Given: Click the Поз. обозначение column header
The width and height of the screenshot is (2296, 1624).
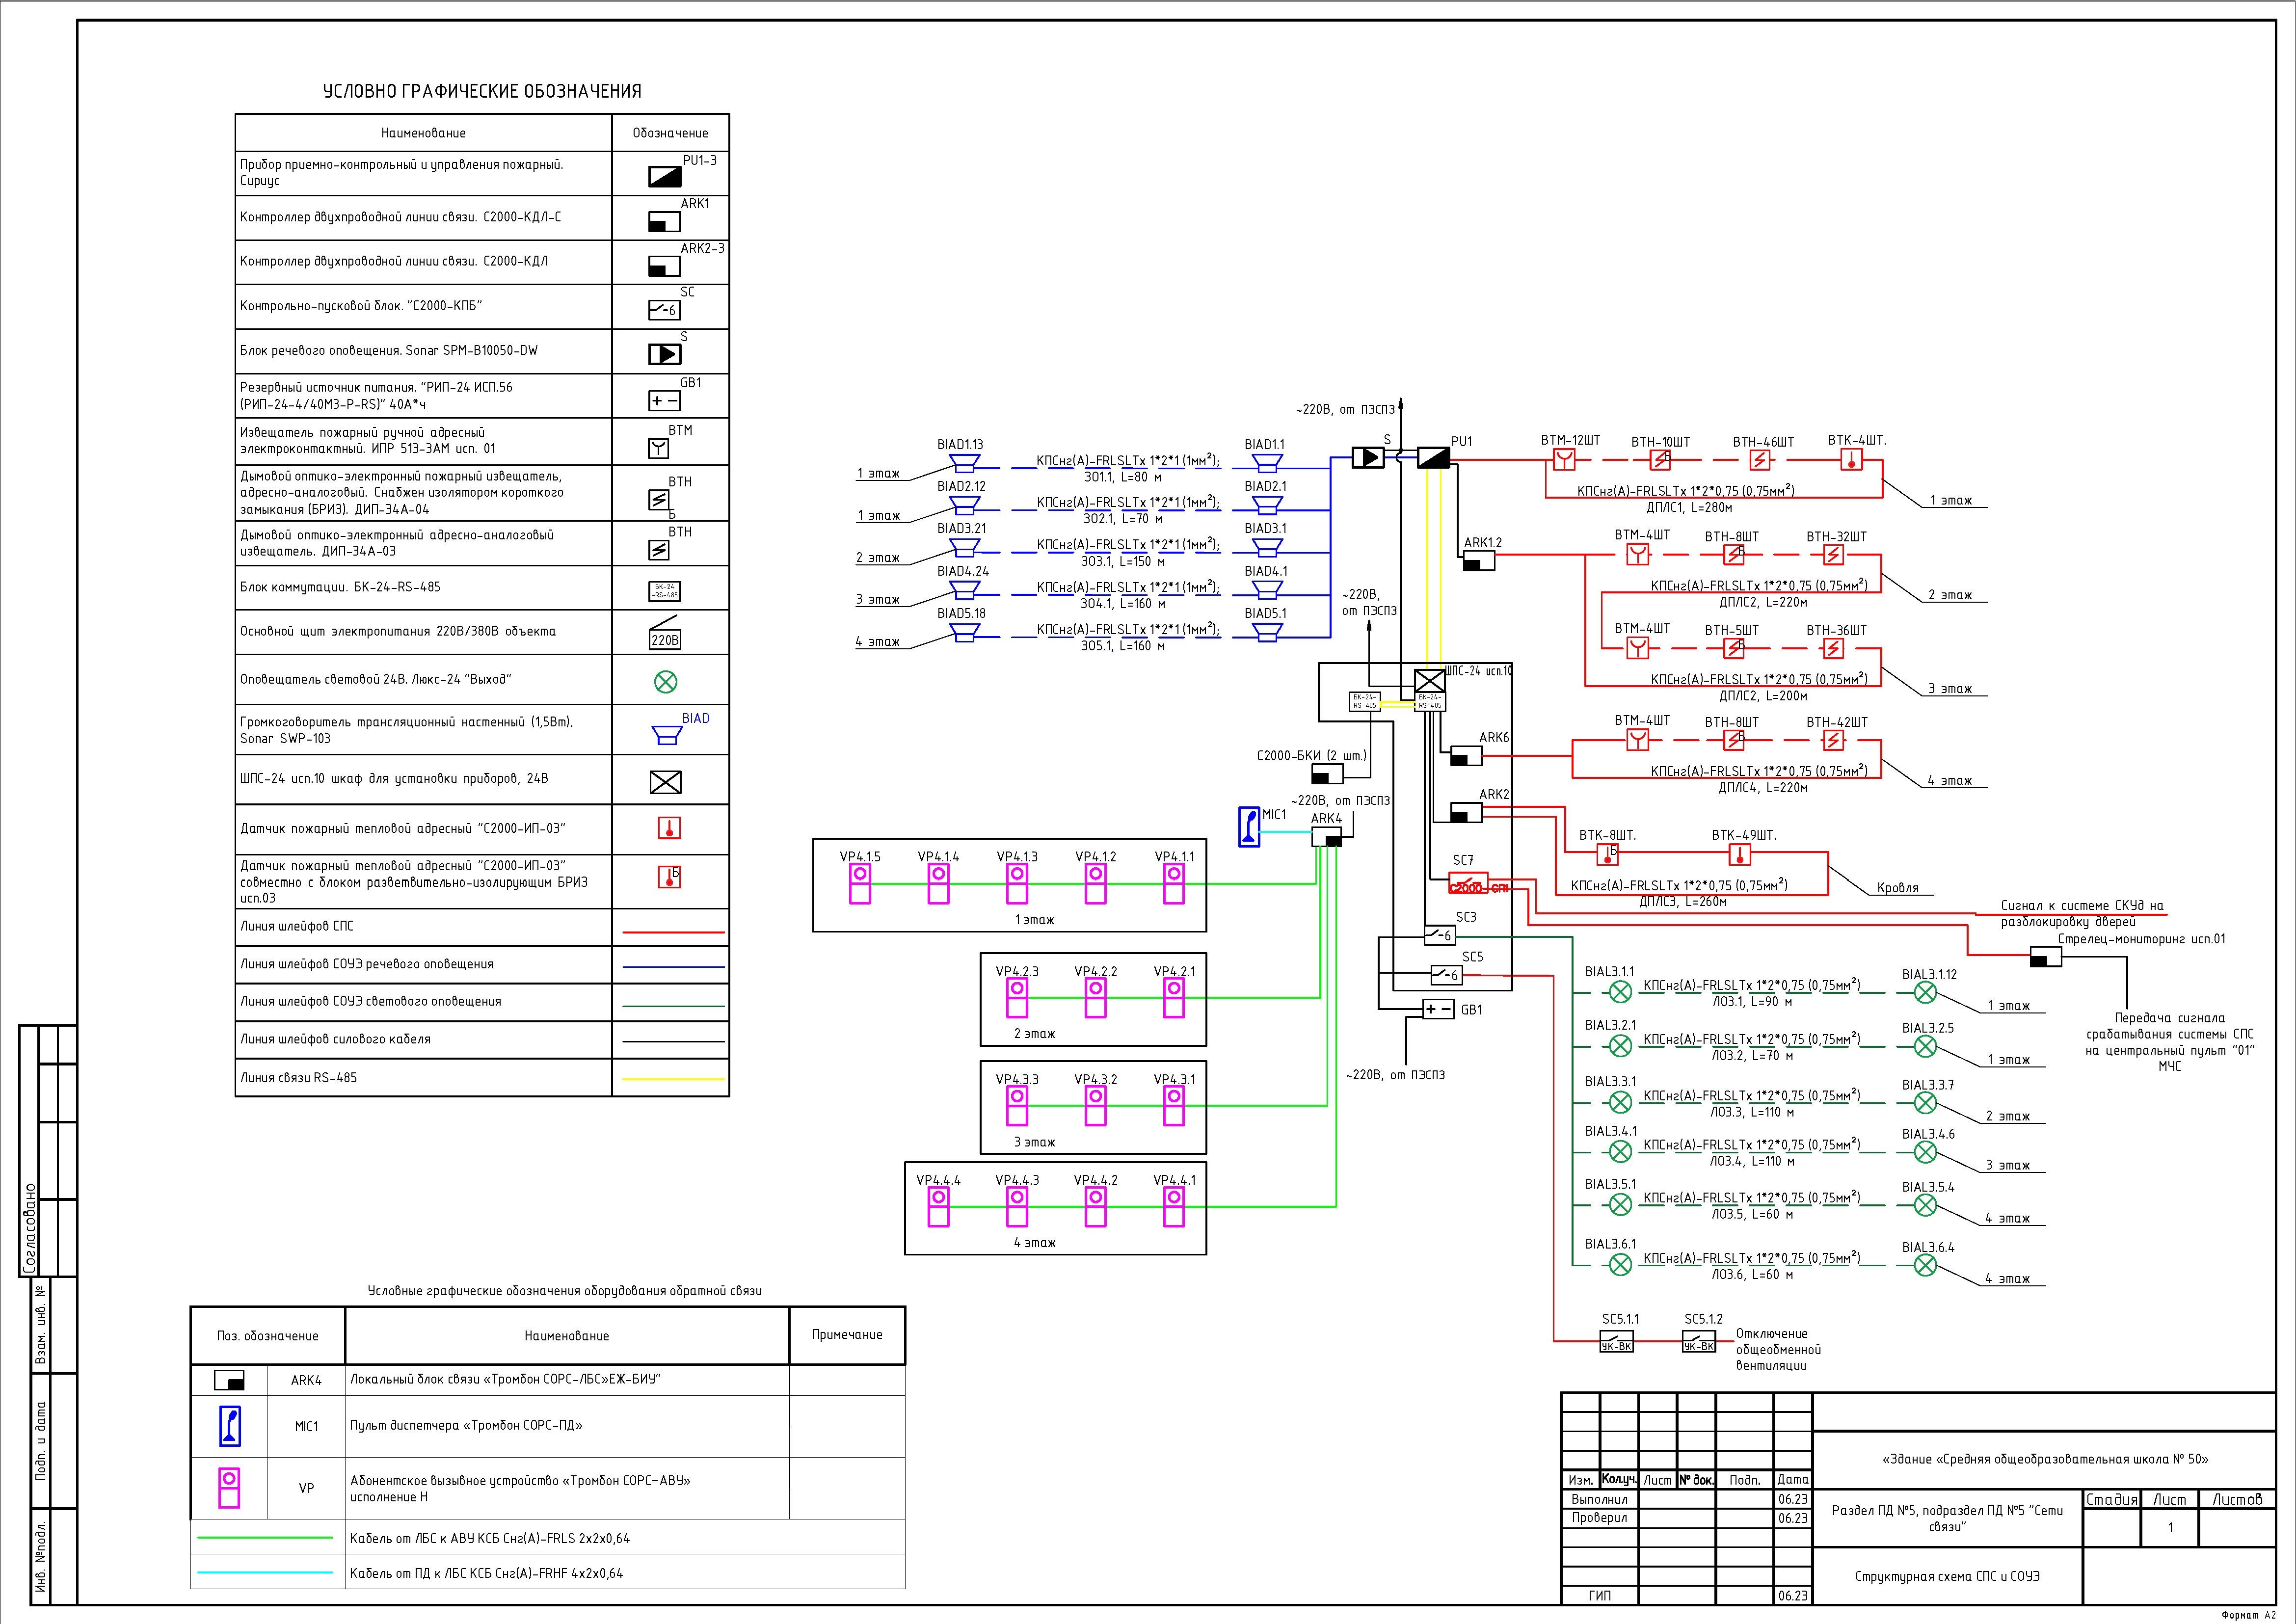Looking at the screenshot, I should click(x=268, y=1336).
